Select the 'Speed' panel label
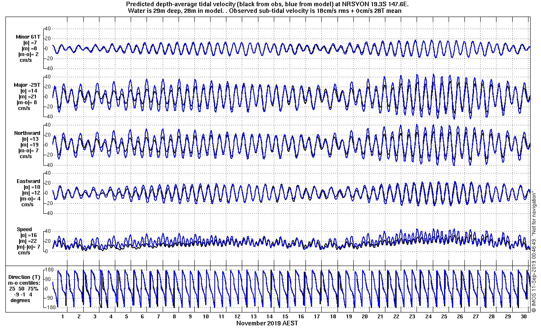The image size is (541, 332). (24, 229)
